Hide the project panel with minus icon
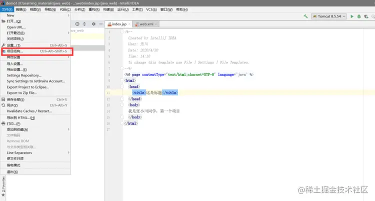The image size is (375, 201). [x=100, y=24]
